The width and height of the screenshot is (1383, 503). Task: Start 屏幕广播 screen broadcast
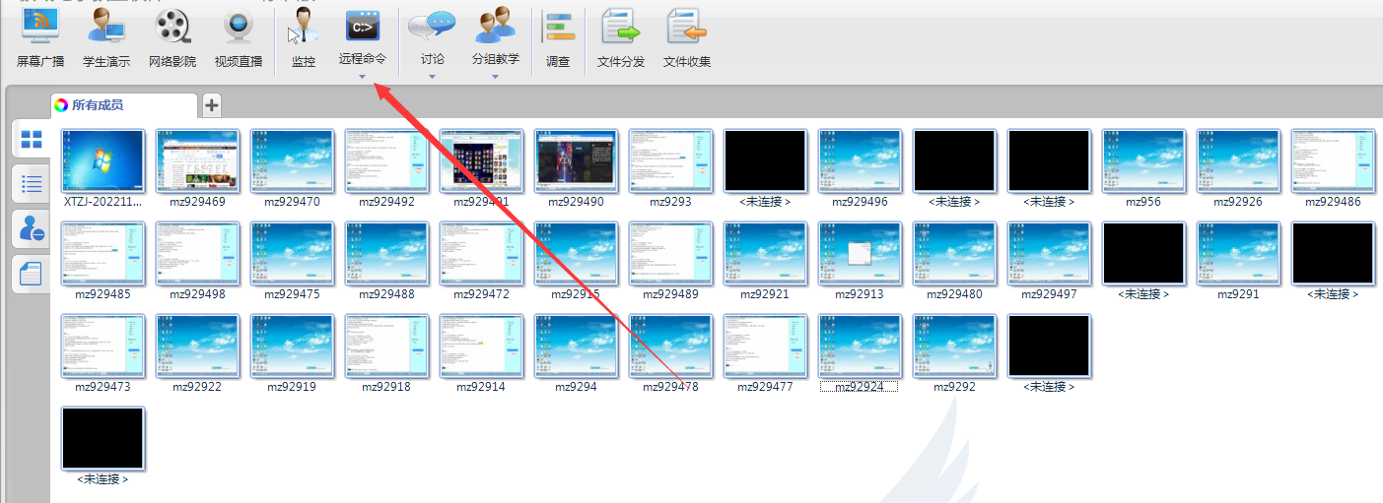(40, 39)
